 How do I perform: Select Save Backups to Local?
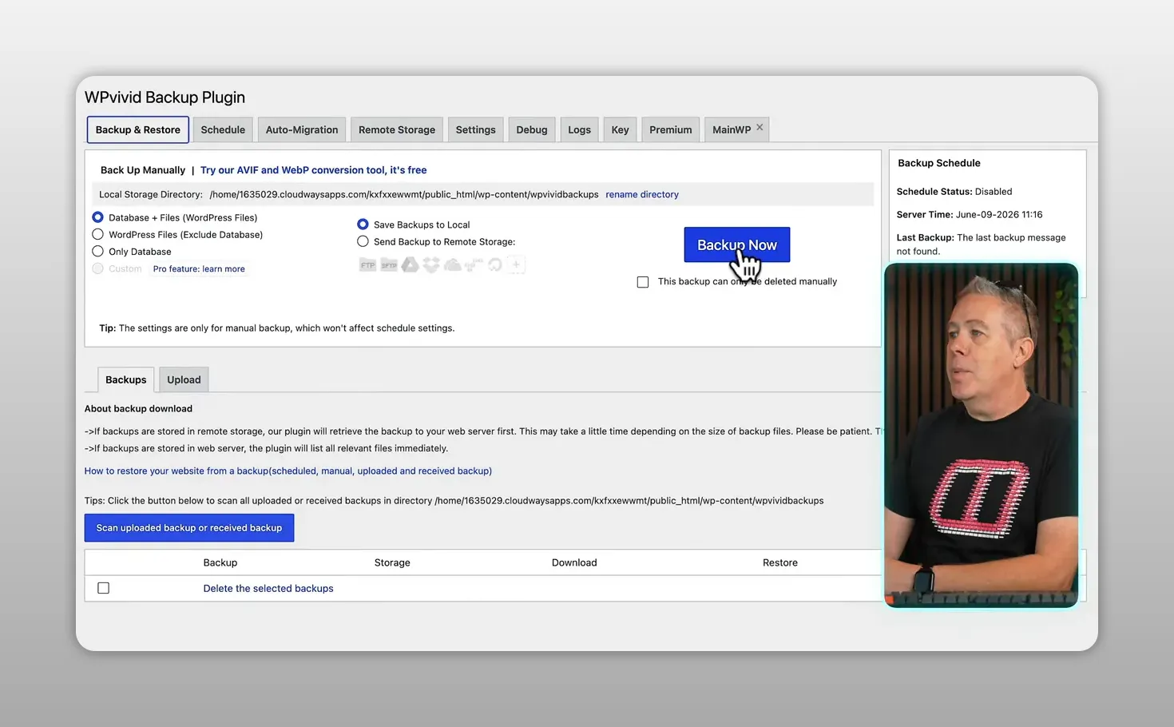point(363,224)
